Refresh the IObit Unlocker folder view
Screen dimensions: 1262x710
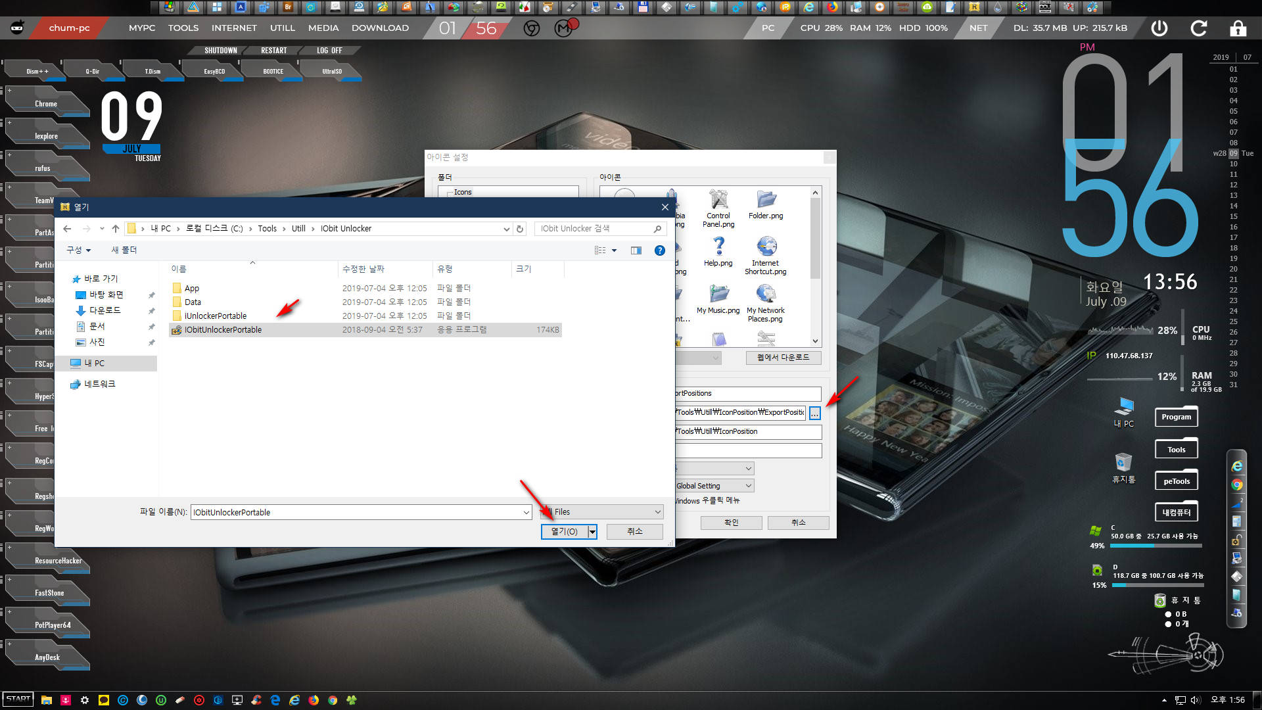(x=520, y=229)
